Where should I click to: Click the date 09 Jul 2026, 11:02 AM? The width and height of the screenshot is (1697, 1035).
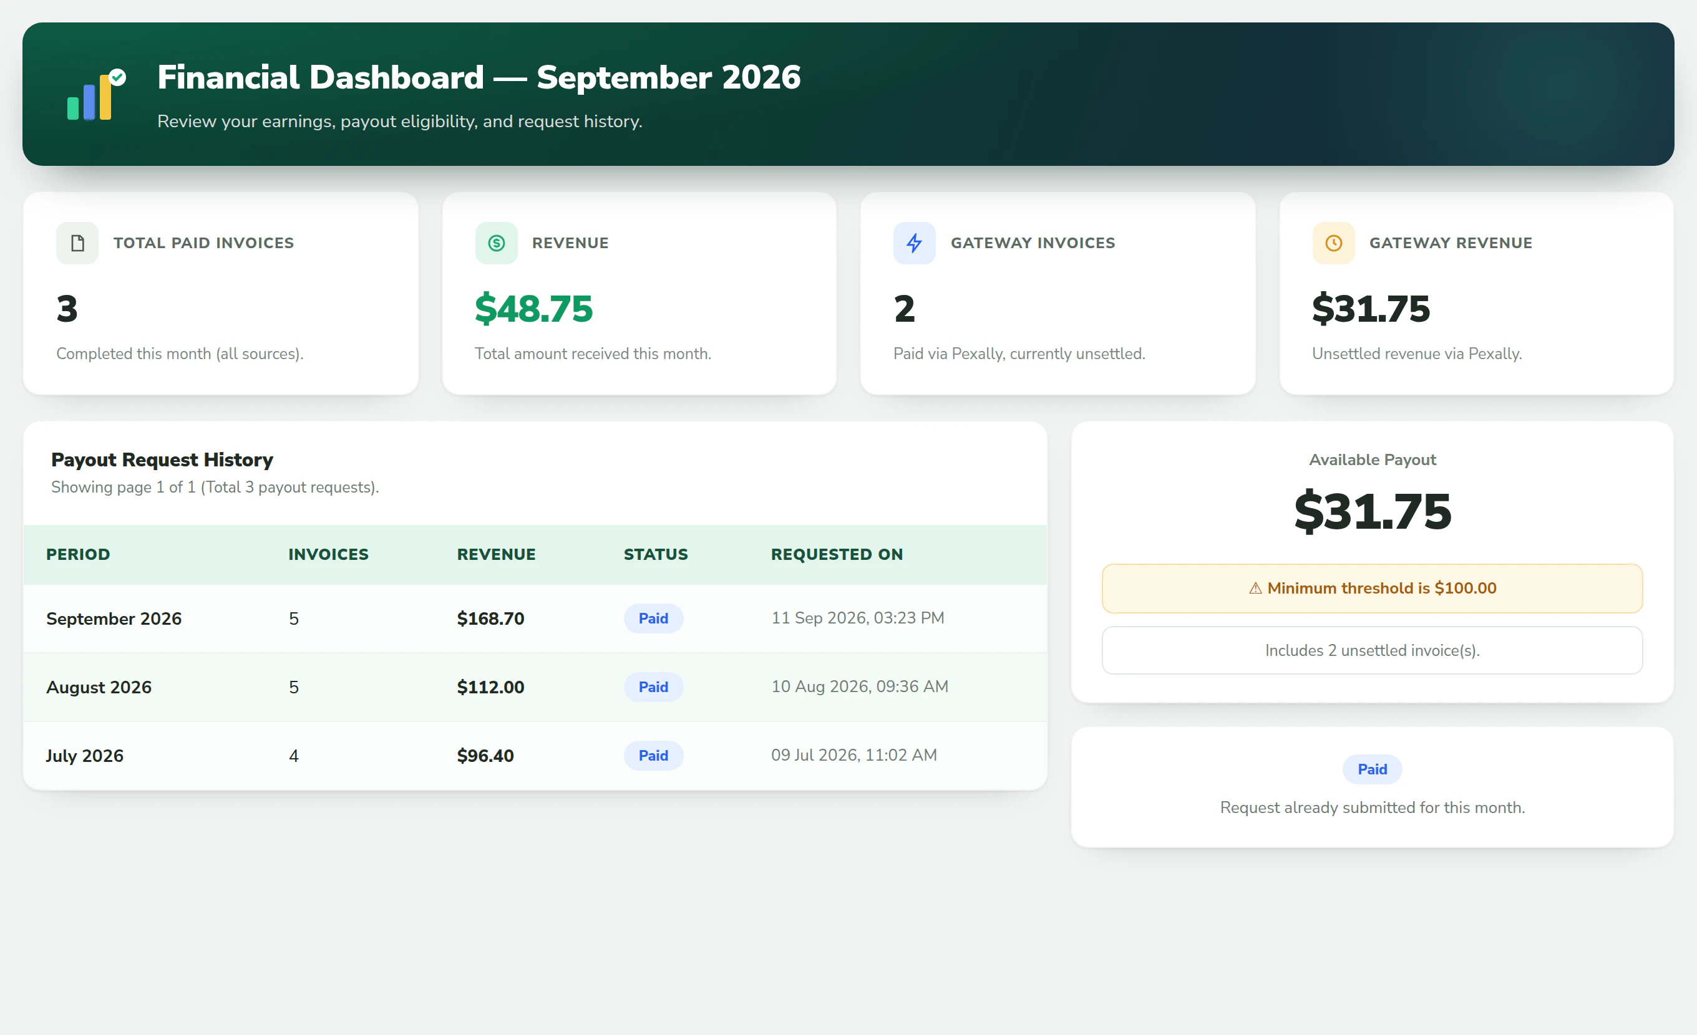pyautogui.click(x=854, y=756)
